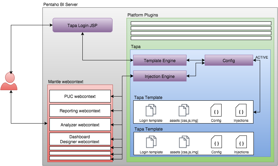Click the Mantle webcontext label
The image size is (278, 166).
tap(66, 82)
